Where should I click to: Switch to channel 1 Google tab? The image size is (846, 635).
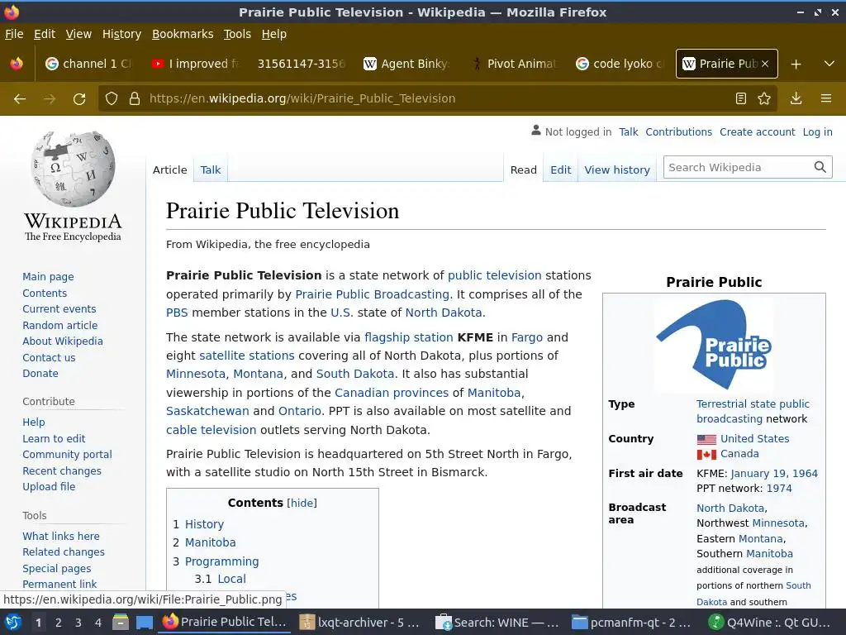pyautogui.click(x=88, y=64)
